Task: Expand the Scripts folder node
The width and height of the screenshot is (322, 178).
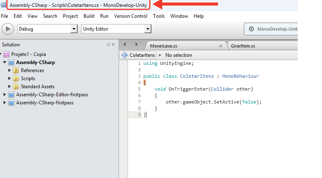Action: click(x=9, y=79)
